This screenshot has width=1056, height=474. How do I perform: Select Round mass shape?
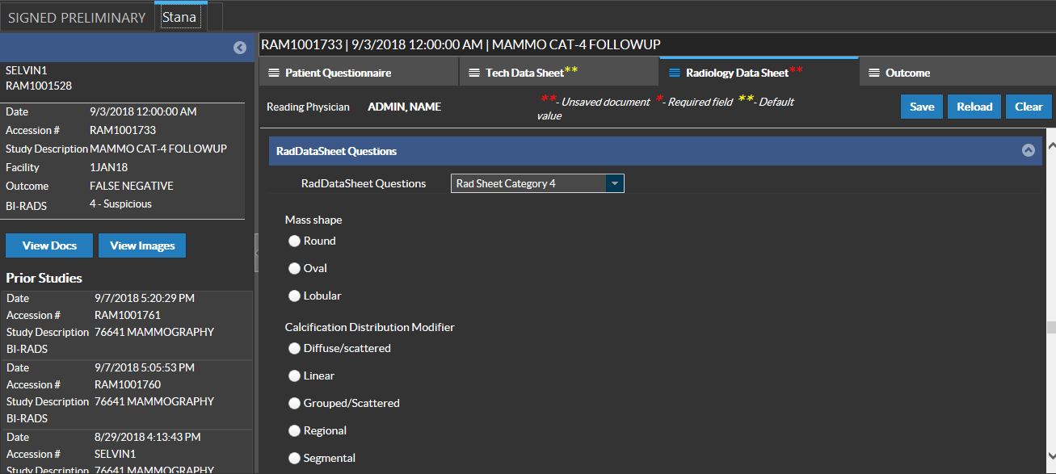point(295,241)
